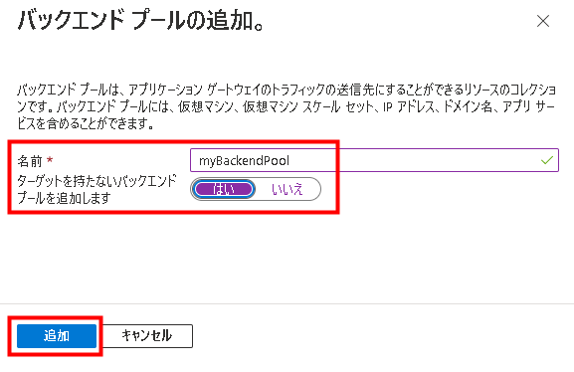Close the バックエンド プールの追加 panel

point(543,21)
